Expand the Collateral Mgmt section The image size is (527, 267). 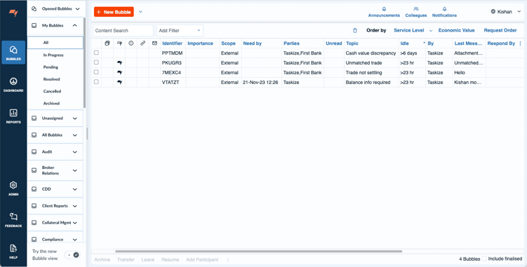(74, 223)
